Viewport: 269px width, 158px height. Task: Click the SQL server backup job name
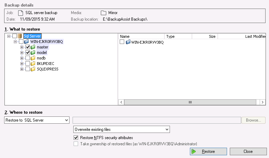tap(41, 13)
